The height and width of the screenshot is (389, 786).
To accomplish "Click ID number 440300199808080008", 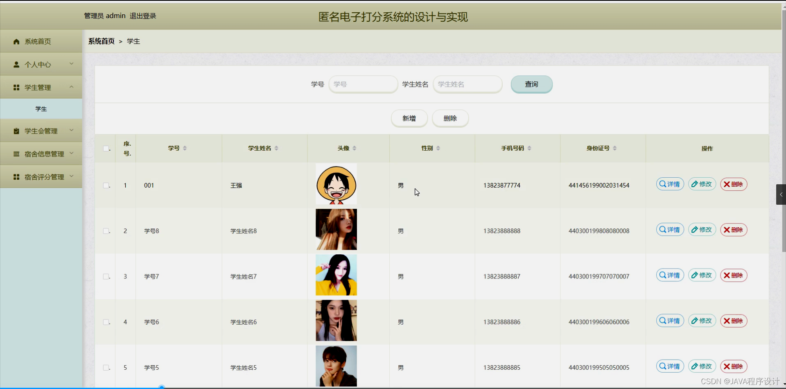I will click(x=599, y=231).
